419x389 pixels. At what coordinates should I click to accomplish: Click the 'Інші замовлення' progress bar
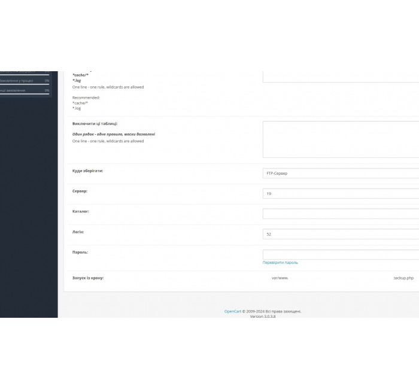click(x=25, y=94)
